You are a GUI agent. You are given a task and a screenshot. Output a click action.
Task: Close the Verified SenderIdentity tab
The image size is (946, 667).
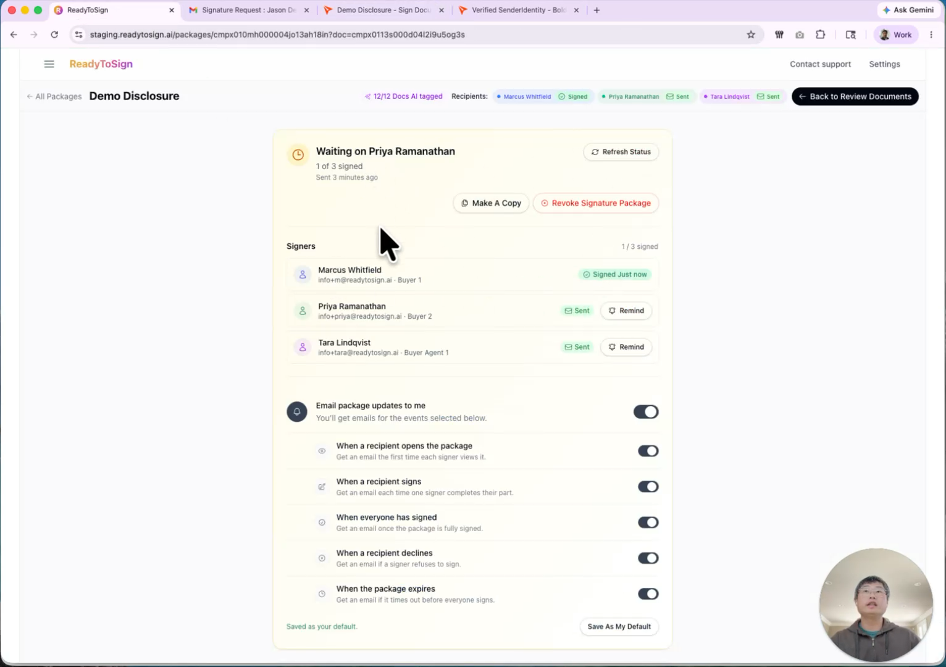coord(576,10)
